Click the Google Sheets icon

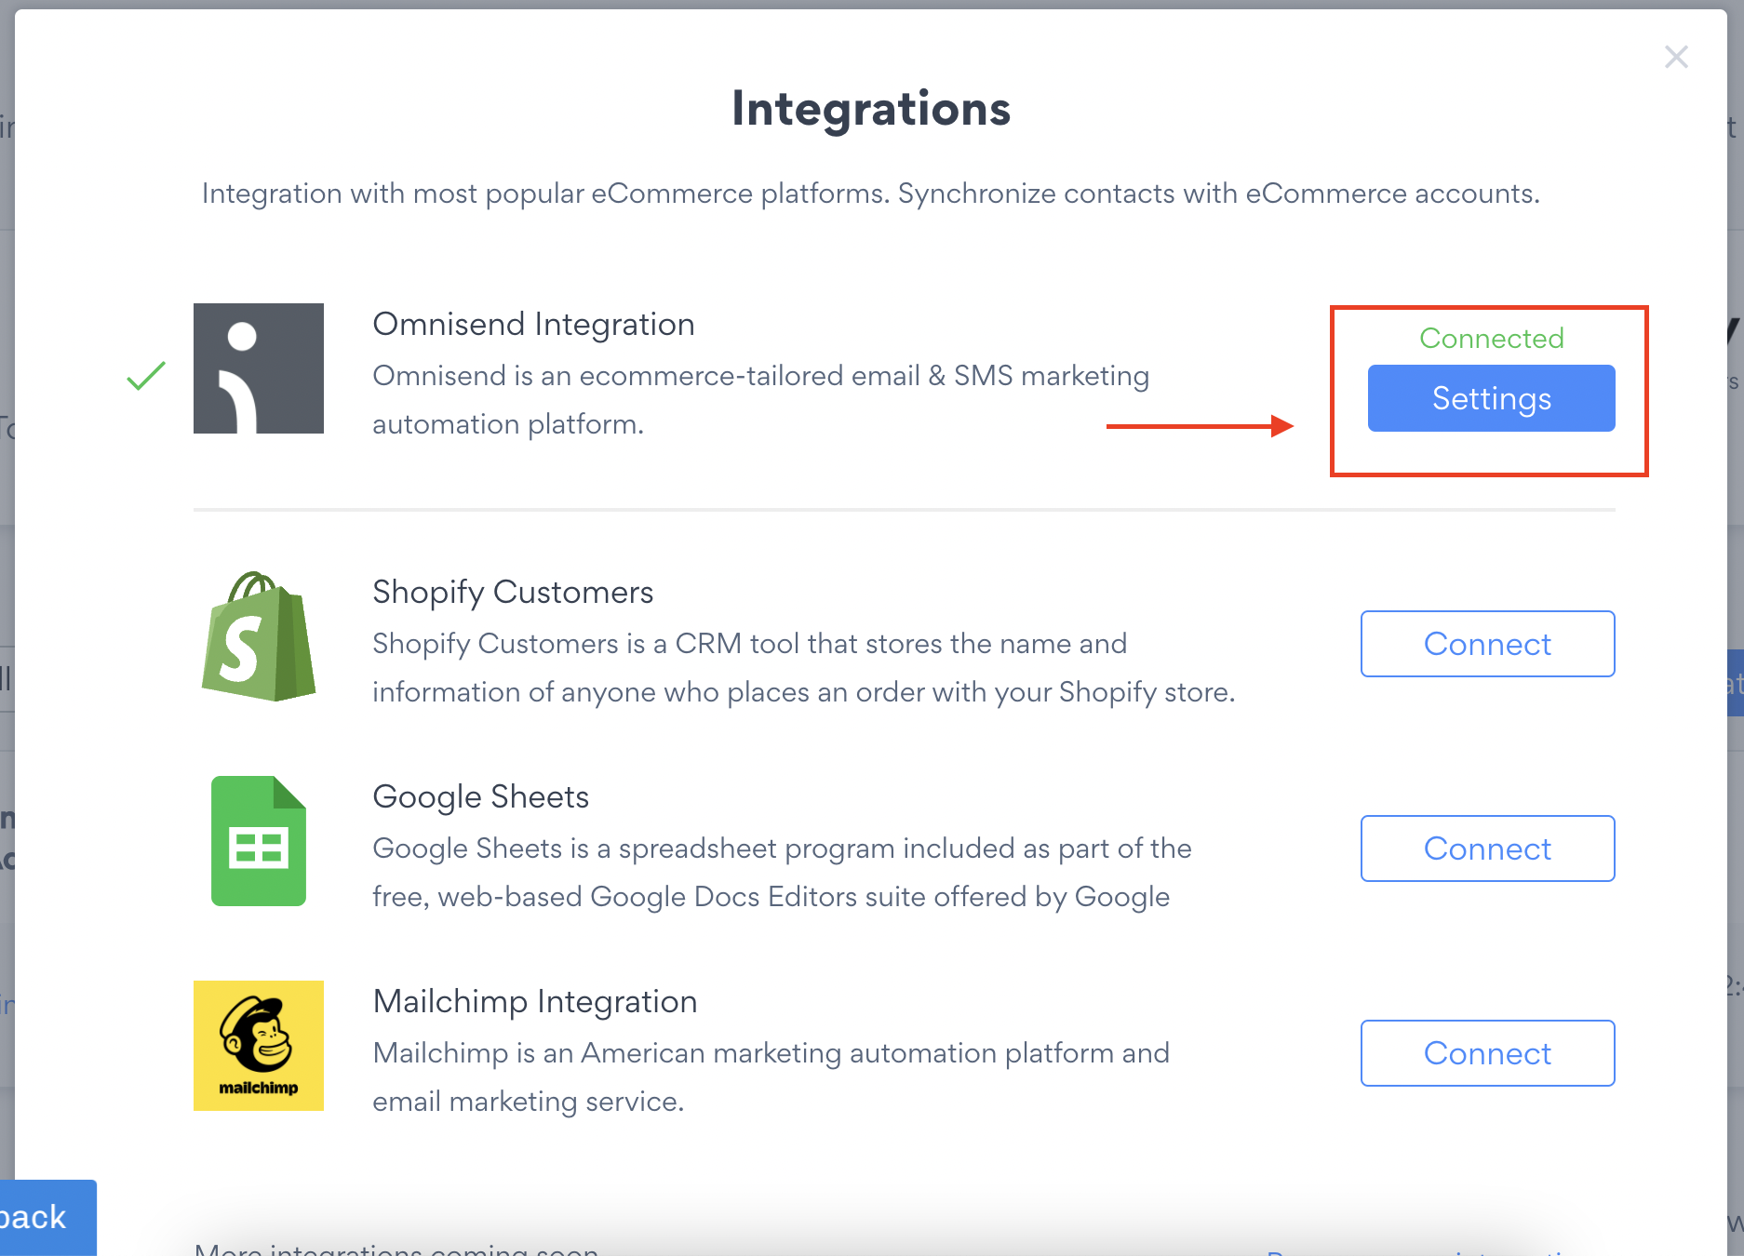[x=259, y=841]
